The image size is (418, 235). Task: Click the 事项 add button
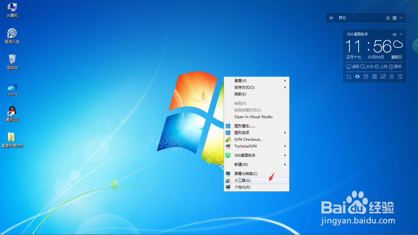coord(395,66)
